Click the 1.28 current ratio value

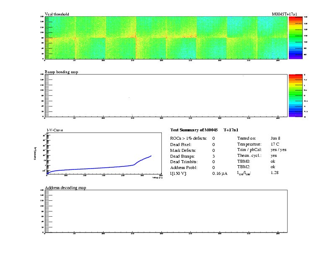click(x=275, y=172)
